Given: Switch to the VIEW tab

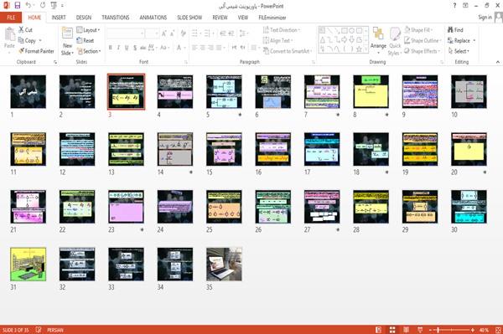Looking at the screenshot, I should pos(243,18).
